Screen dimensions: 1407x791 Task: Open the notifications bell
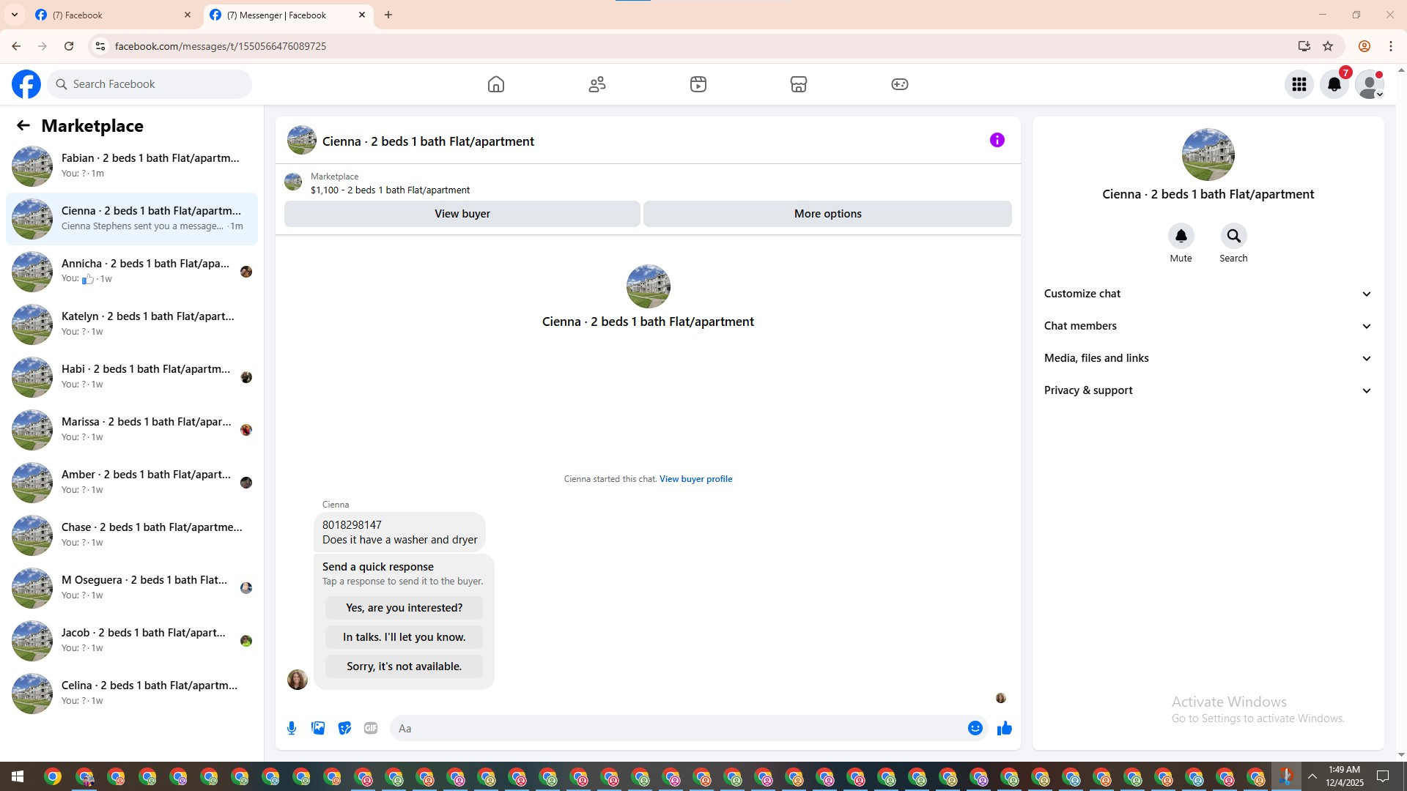pos(1334,84)
